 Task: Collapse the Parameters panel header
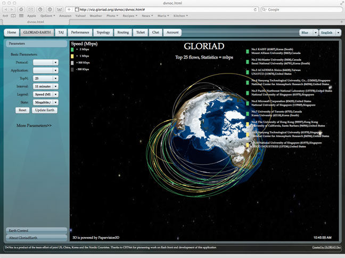36,44
